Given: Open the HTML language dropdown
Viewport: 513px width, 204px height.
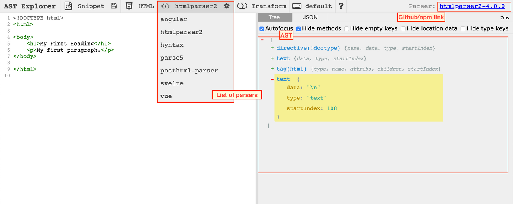Looking at the screenshot, I should (139, 6).
